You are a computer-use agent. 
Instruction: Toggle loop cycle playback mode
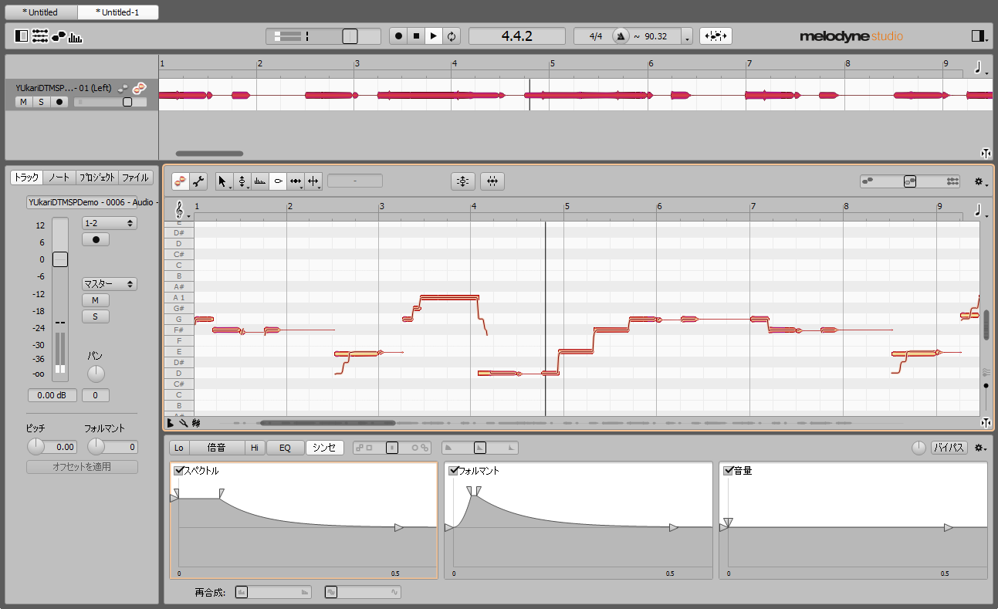pyautogui.click(x=452, y=36)
